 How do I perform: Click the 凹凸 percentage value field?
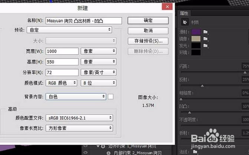245,106
